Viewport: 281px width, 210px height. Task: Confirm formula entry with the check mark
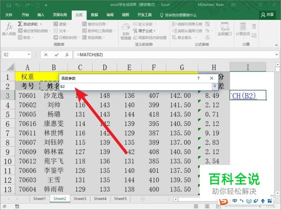tap(57, 55)
